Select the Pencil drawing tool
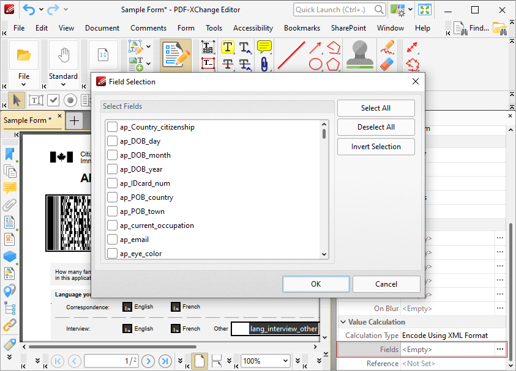This screenshot has width=516, height=371. 387,46
